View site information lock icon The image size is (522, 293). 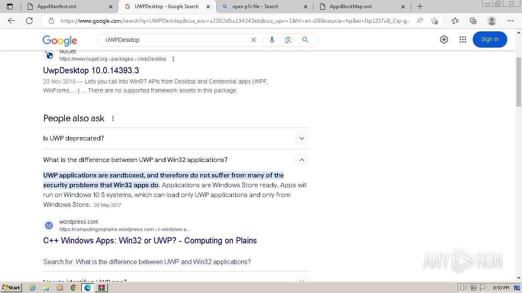51,21
